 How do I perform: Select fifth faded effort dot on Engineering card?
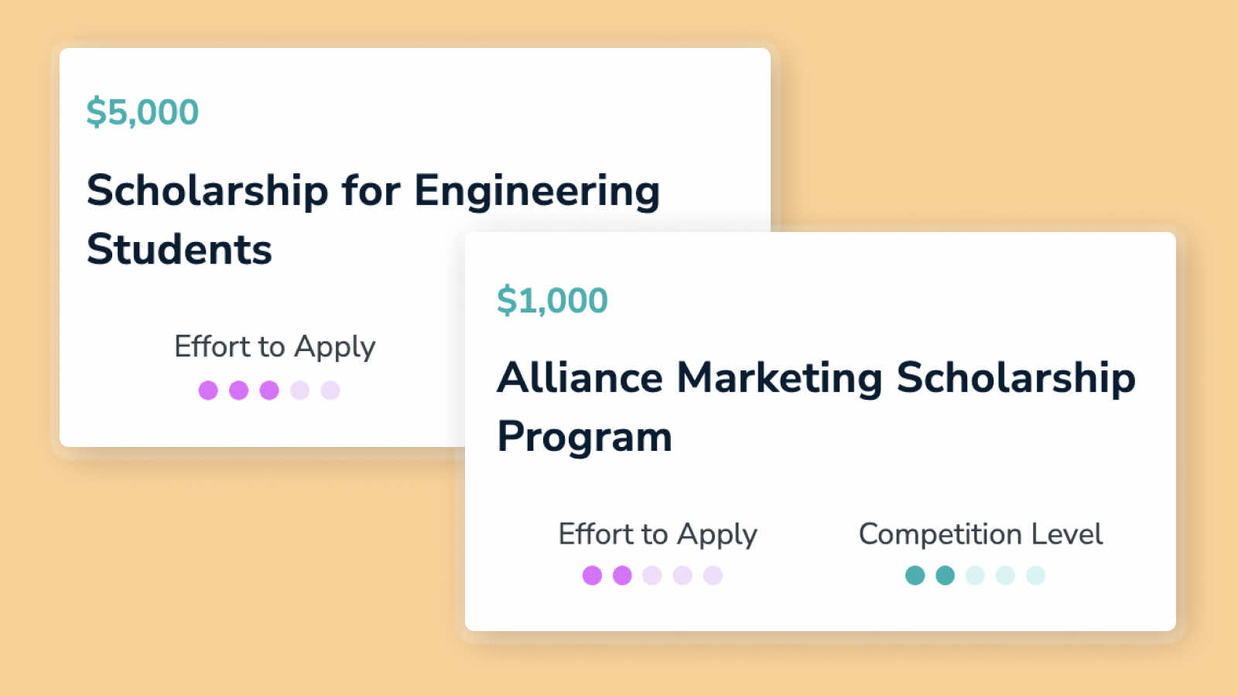[x=330, y=391]
